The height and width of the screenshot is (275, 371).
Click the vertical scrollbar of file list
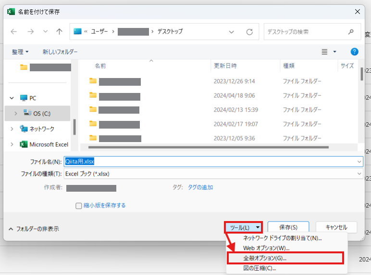[x=362, y=74]
